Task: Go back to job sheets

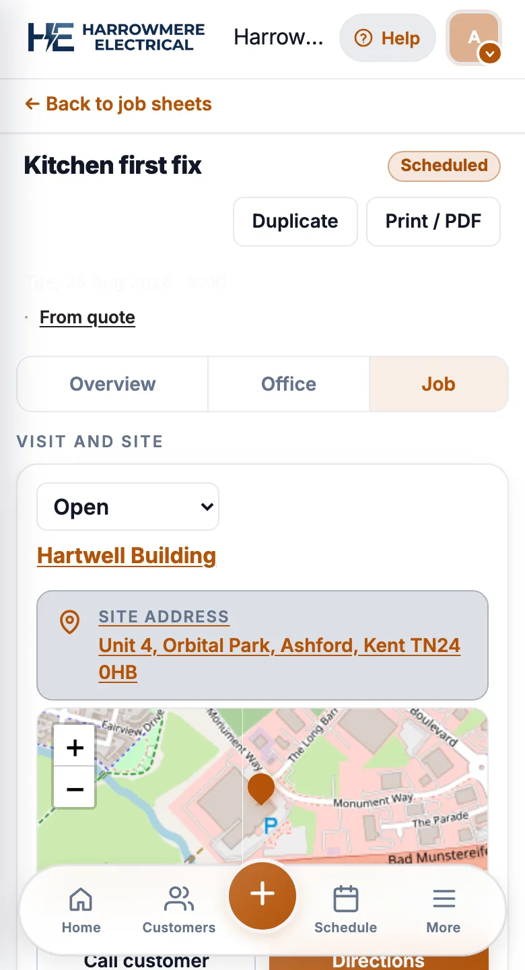Action: pos(118,104)
